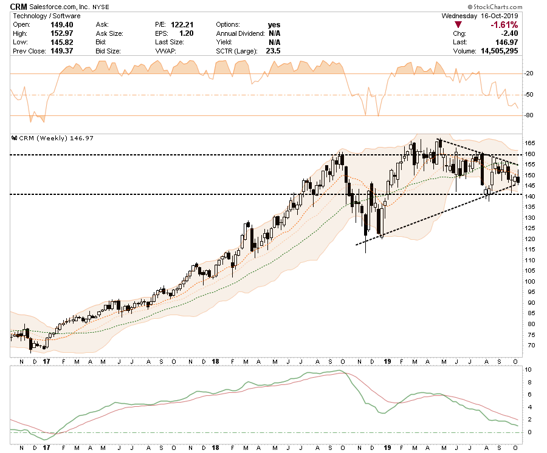Click the P/E value 122.21
Image resolution: width=547 pixels, height=453 pixels.
click(182, 25)
